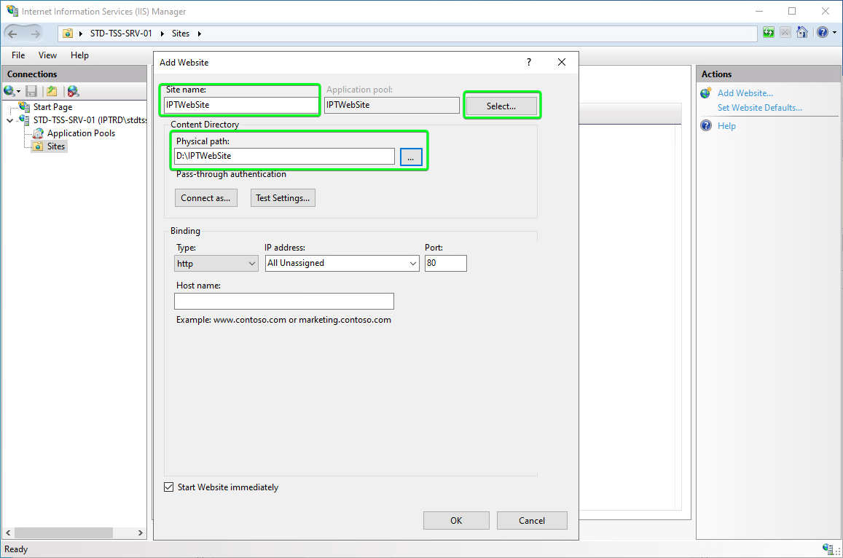Click the Example: www.contoso.com hint text
The width and height of the screenshot is (843, 558).
284,320
